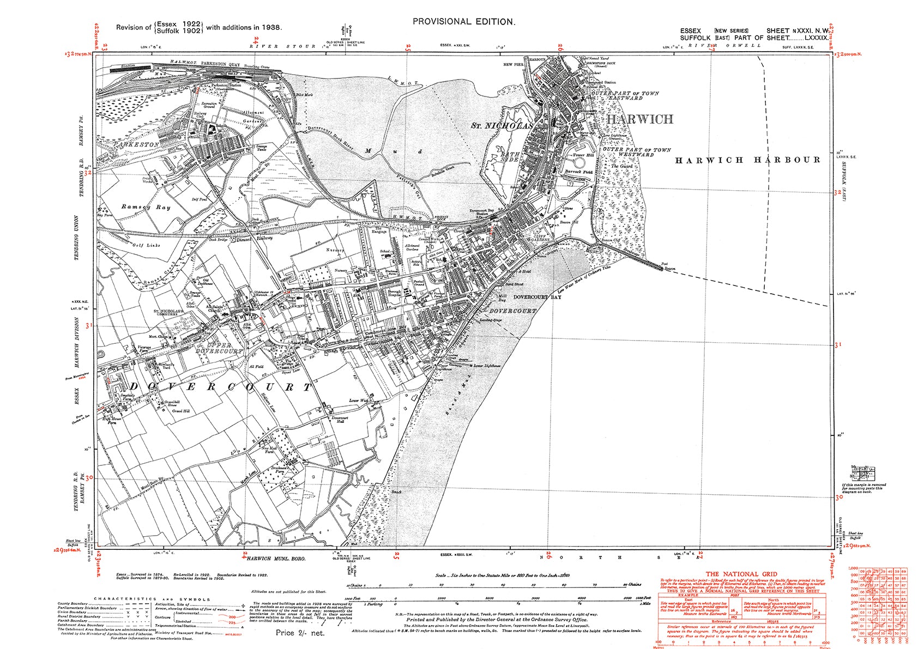Click the St. NICHOLAS parish label
This screenshot has height=649, width=918.
(x=501, y=126)
